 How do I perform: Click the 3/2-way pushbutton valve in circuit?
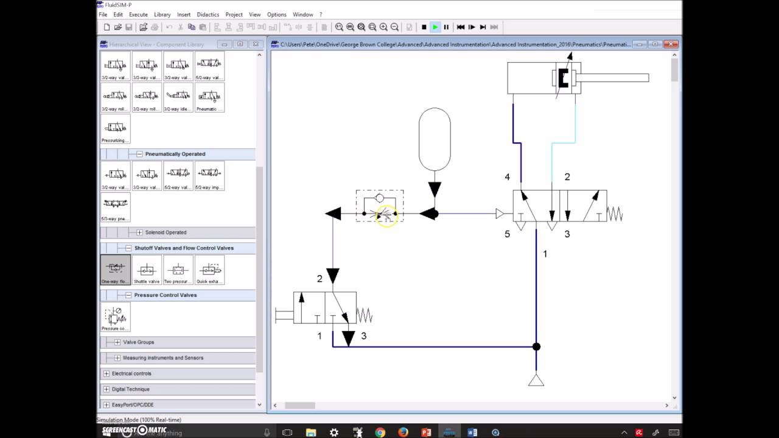(324, 308)
